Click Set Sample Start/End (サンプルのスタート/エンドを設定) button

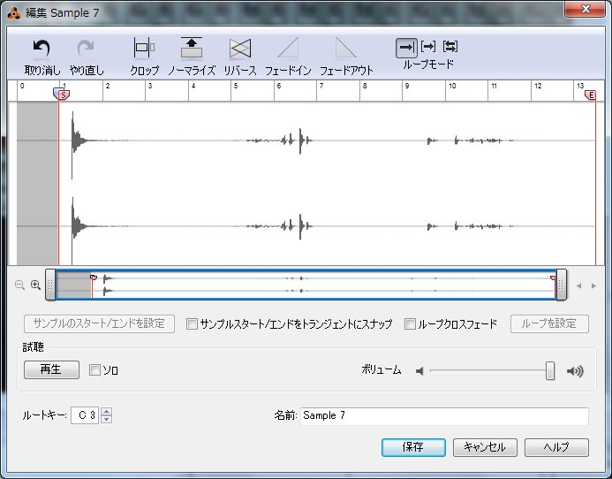(x=99, y=323)
